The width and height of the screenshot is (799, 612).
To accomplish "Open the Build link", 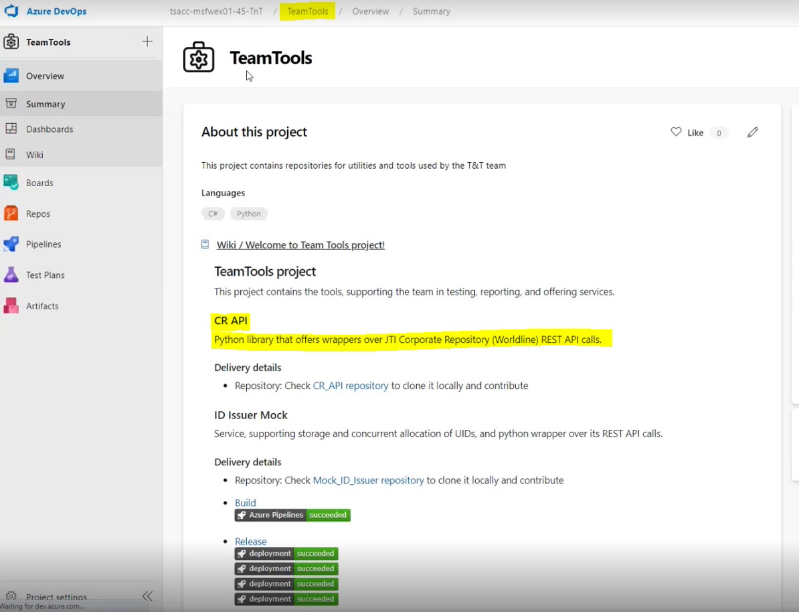I will pyautogui.click(x=246, y=503).
